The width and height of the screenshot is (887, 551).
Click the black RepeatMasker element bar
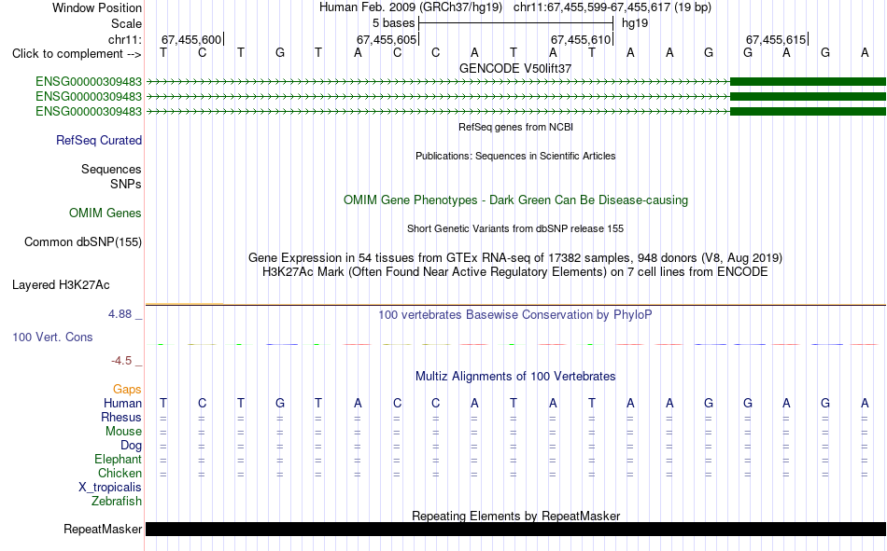point(515,529)
